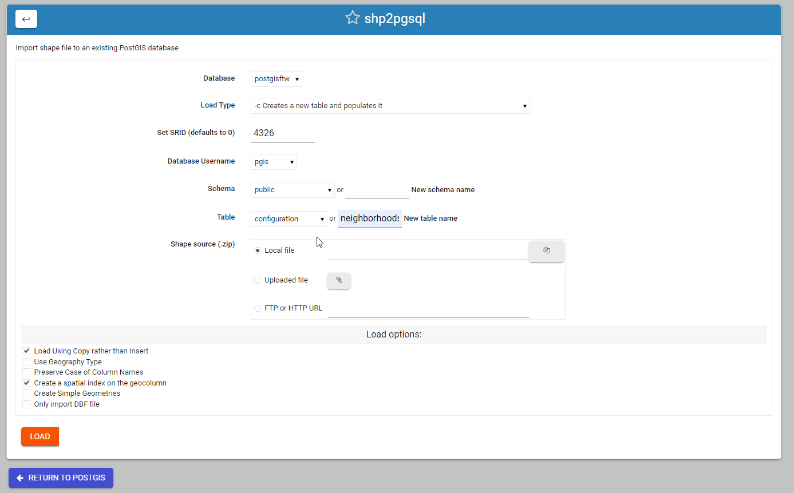Click the Set SRID input field
Viewport: 794px width, 493px height.
(x=282, y=133)
